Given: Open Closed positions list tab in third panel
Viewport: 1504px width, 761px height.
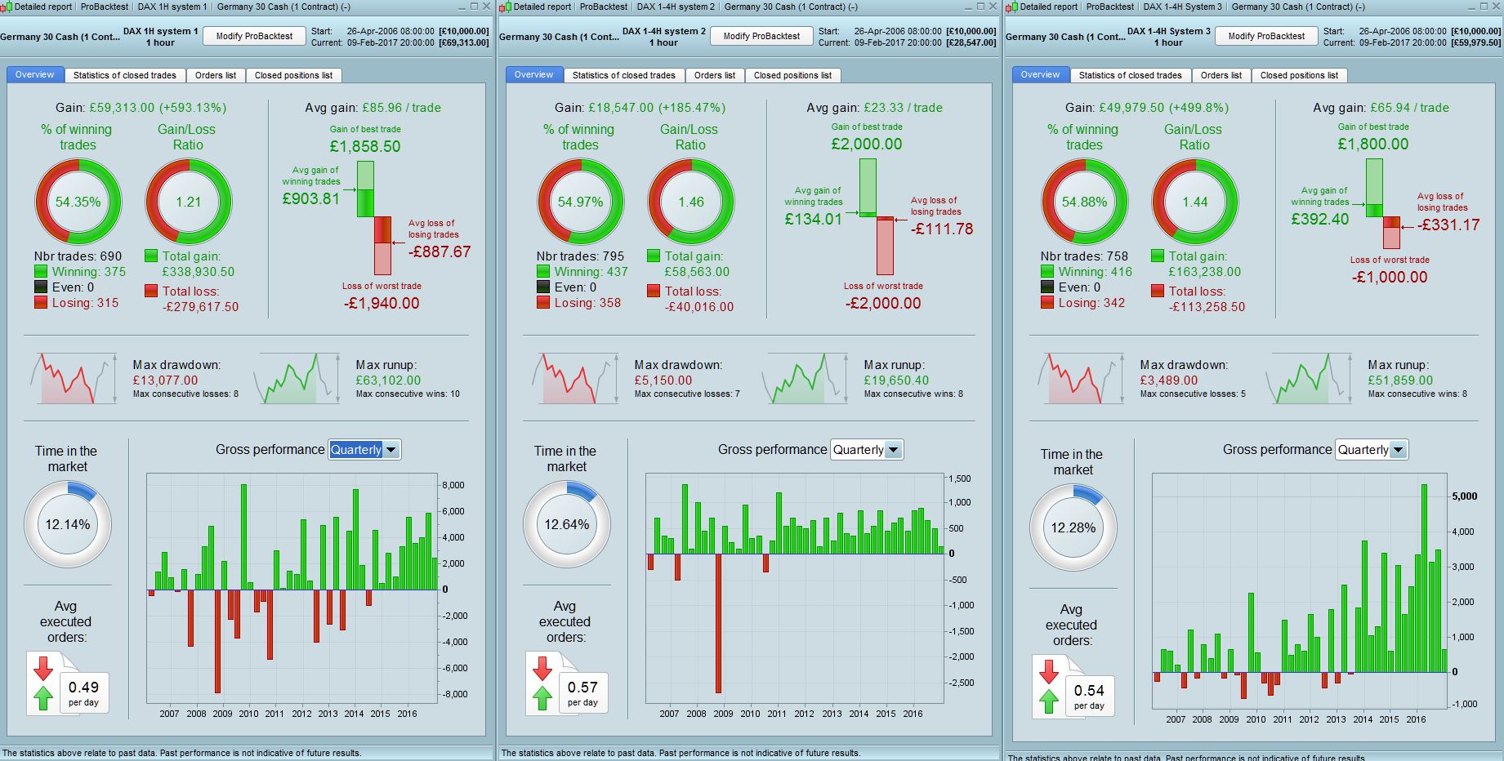Looking at the screenshot, I should point(1299,75).
